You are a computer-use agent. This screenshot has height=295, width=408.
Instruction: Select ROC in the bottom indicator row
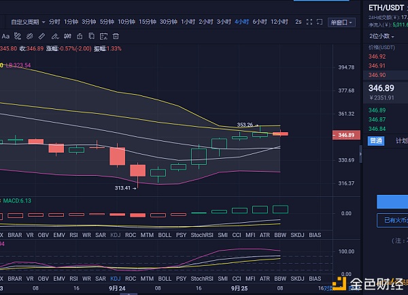point(131,279)
